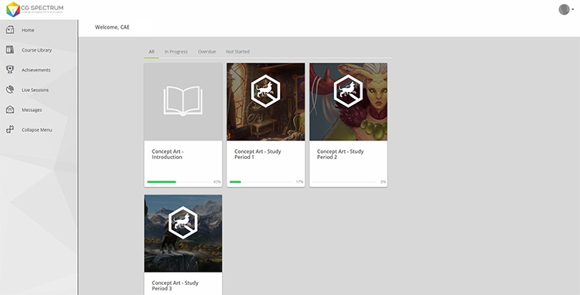Click the Messages envelope icon
This screenshot has height=295, width=580.
click(x=10, y=110)
